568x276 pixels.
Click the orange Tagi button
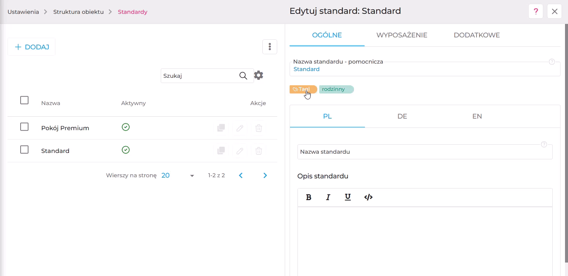[x=303, y=89]
